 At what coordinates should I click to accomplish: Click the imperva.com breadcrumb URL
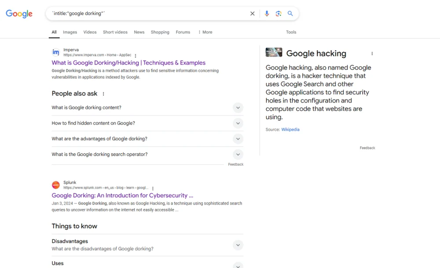point(97,55)
